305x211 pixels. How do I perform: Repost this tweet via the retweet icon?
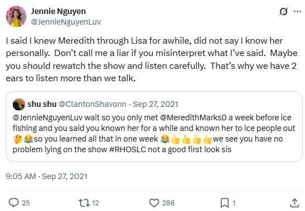click(84, 203)
